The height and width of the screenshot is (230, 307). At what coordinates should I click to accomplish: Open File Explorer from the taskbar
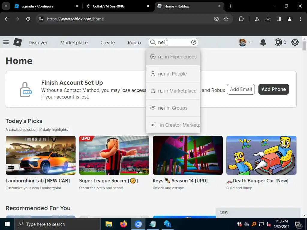(x=109, y=224)
